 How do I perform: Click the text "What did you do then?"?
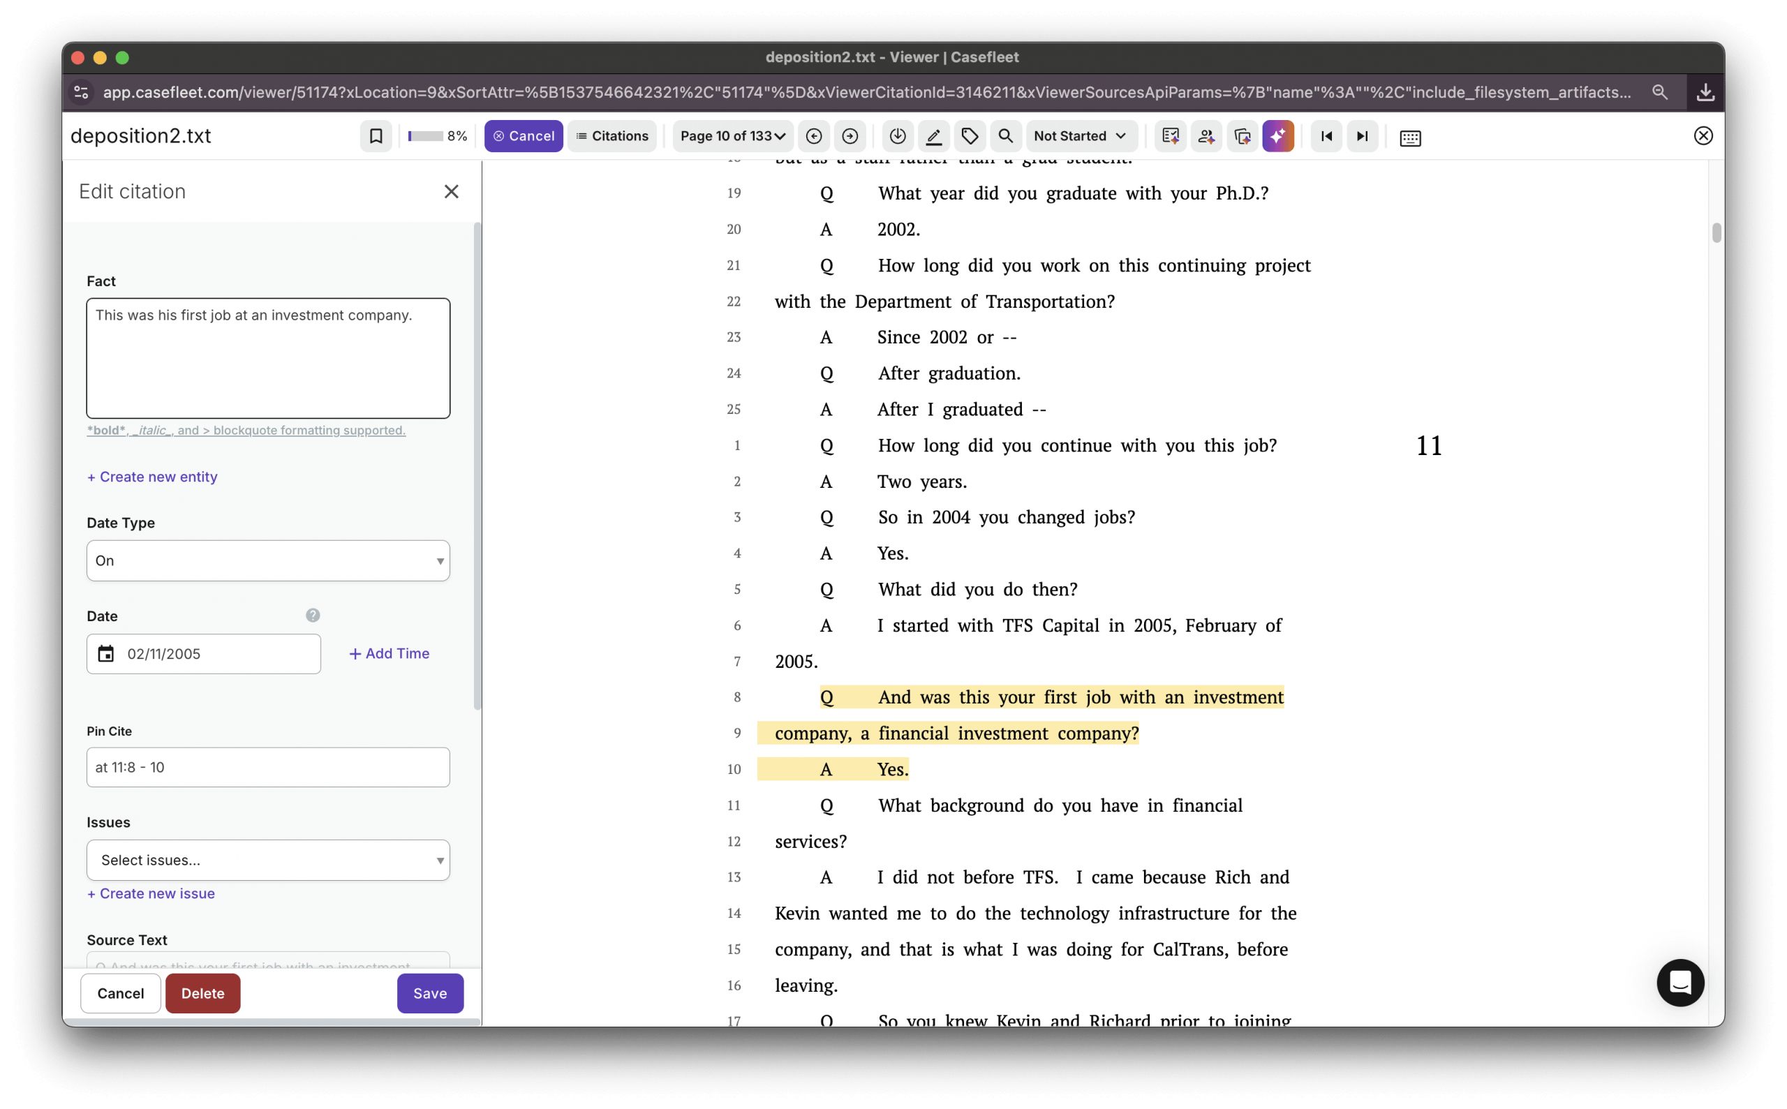click(978, 589)
